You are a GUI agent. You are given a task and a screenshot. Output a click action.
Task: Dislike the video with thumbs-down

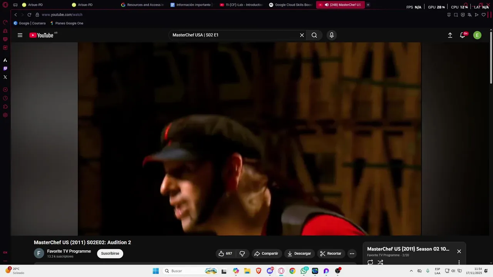(x=242, y=254)
